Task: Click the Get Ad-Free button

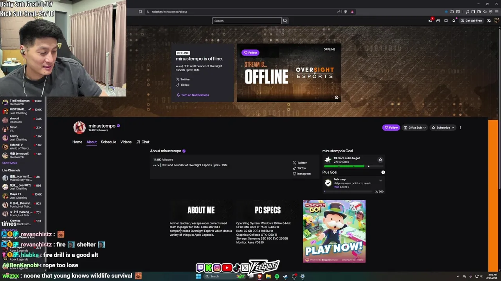Action: [x=471, y=21]
